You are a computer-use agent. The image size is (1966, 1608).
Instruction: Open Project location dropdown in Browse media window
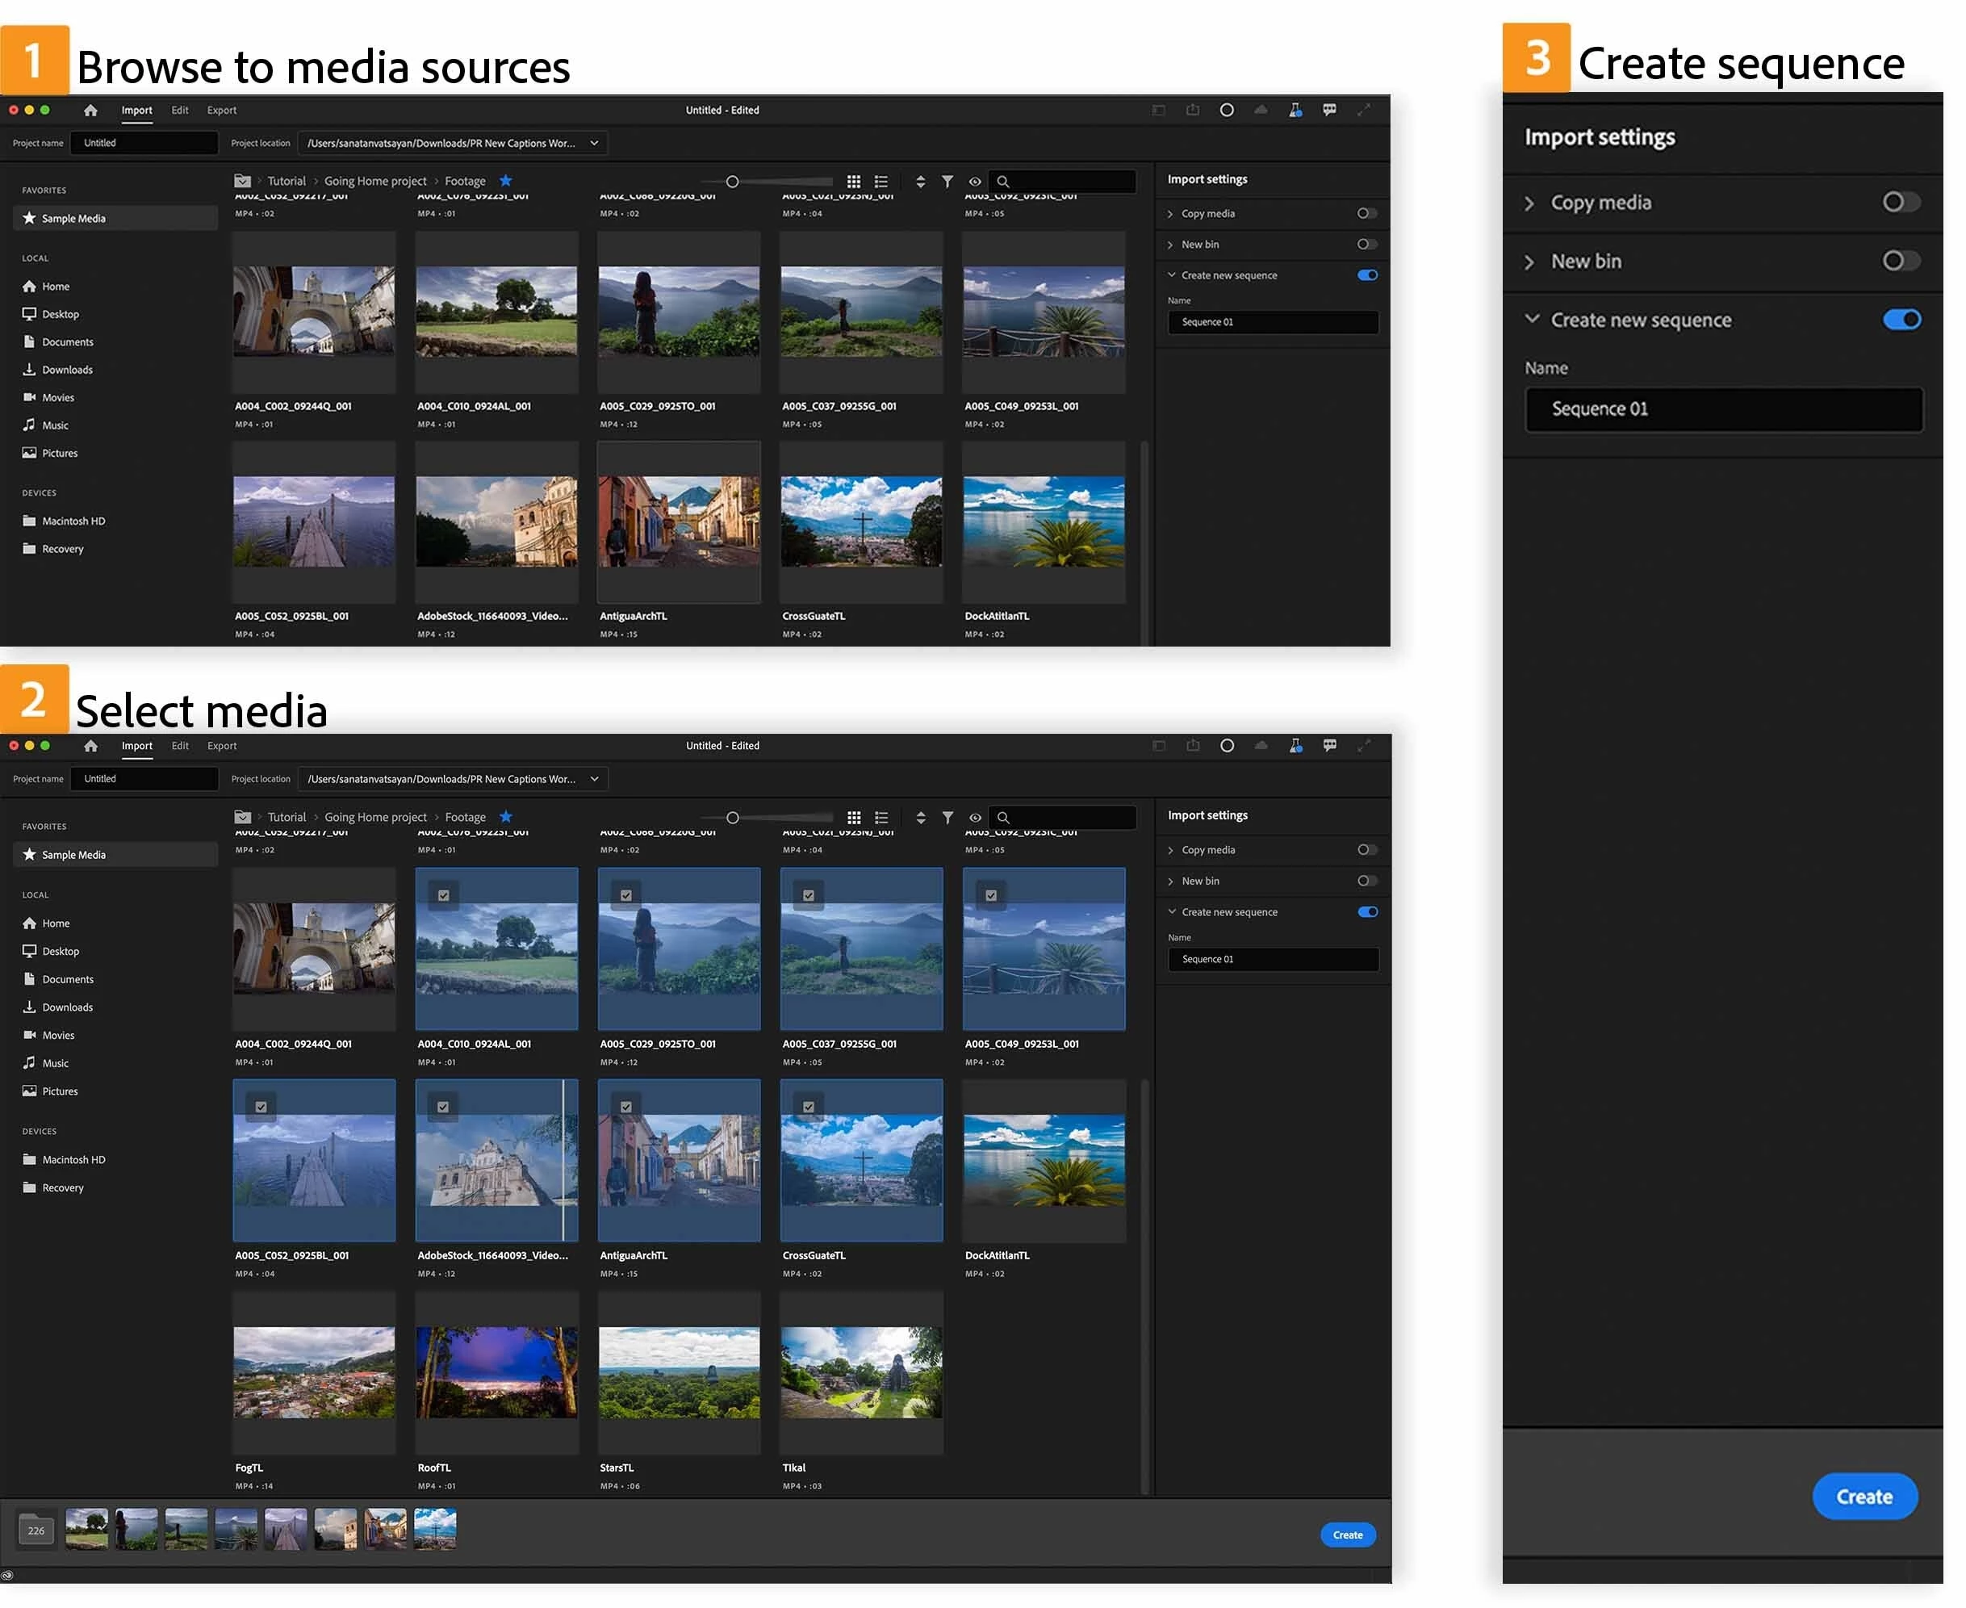pos(595,144)
